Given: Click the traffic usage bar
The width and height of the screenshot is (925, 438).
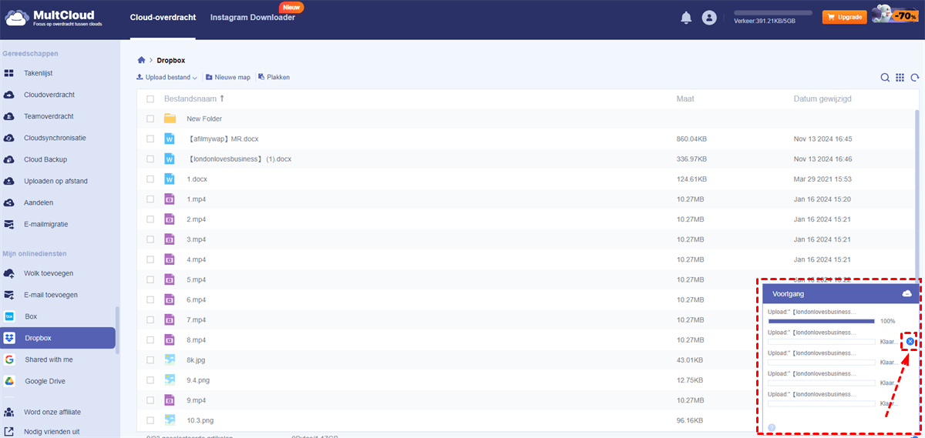Looking at the screenshot, I should point(772,13).
